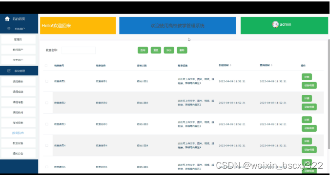This screenshot has width=330, height=175.
Task: Click cell 教室编号4
Action: 60,145
